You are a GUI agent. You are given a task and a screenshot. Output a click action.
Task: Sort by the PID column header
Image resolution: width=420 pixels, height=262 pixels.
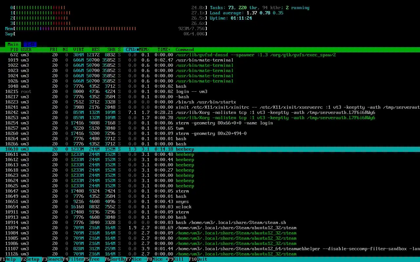pos(14,49)
